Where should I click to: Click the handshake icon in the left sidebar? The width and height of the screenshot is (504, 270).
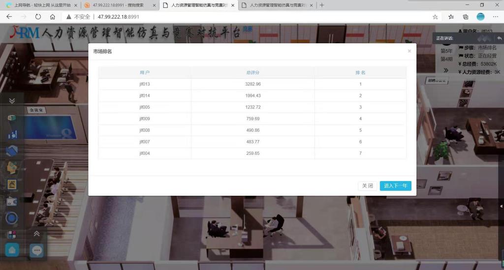pos(12,150)
